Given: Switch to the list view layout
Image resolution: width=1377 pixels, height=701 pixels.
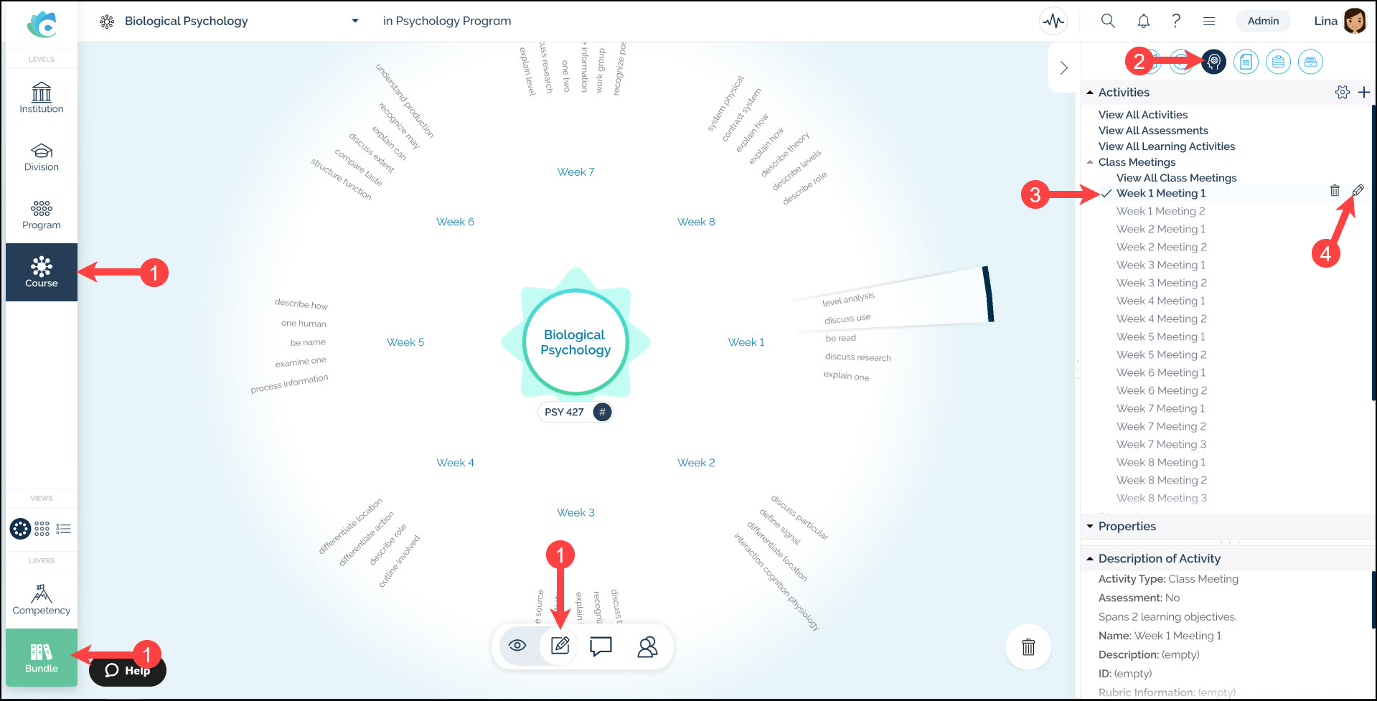Looking at the screenshot, I should click(64, 530).
